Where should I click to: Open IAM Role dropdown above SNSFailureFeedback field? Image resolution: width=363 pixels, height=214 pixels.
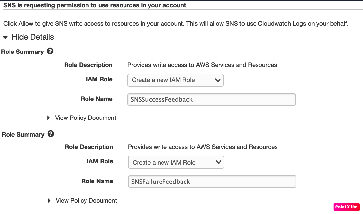click(x=176, y=162)
